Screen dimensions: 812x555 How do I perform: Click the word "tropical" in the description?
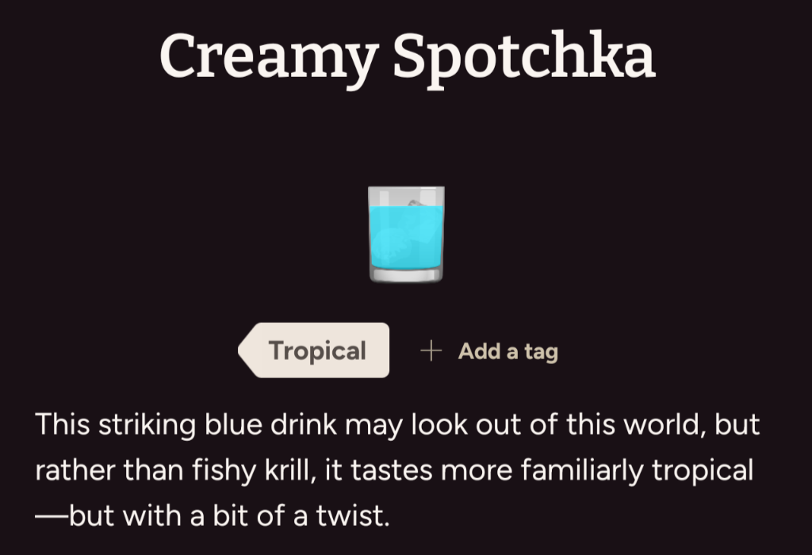tap(702, 470)
